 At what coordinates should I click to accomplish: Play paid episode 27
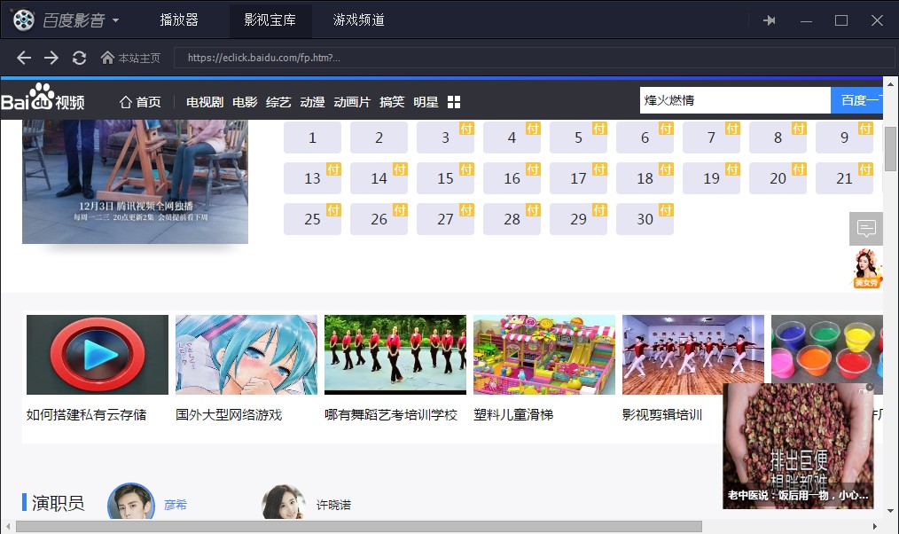click(x=445, y=219)
